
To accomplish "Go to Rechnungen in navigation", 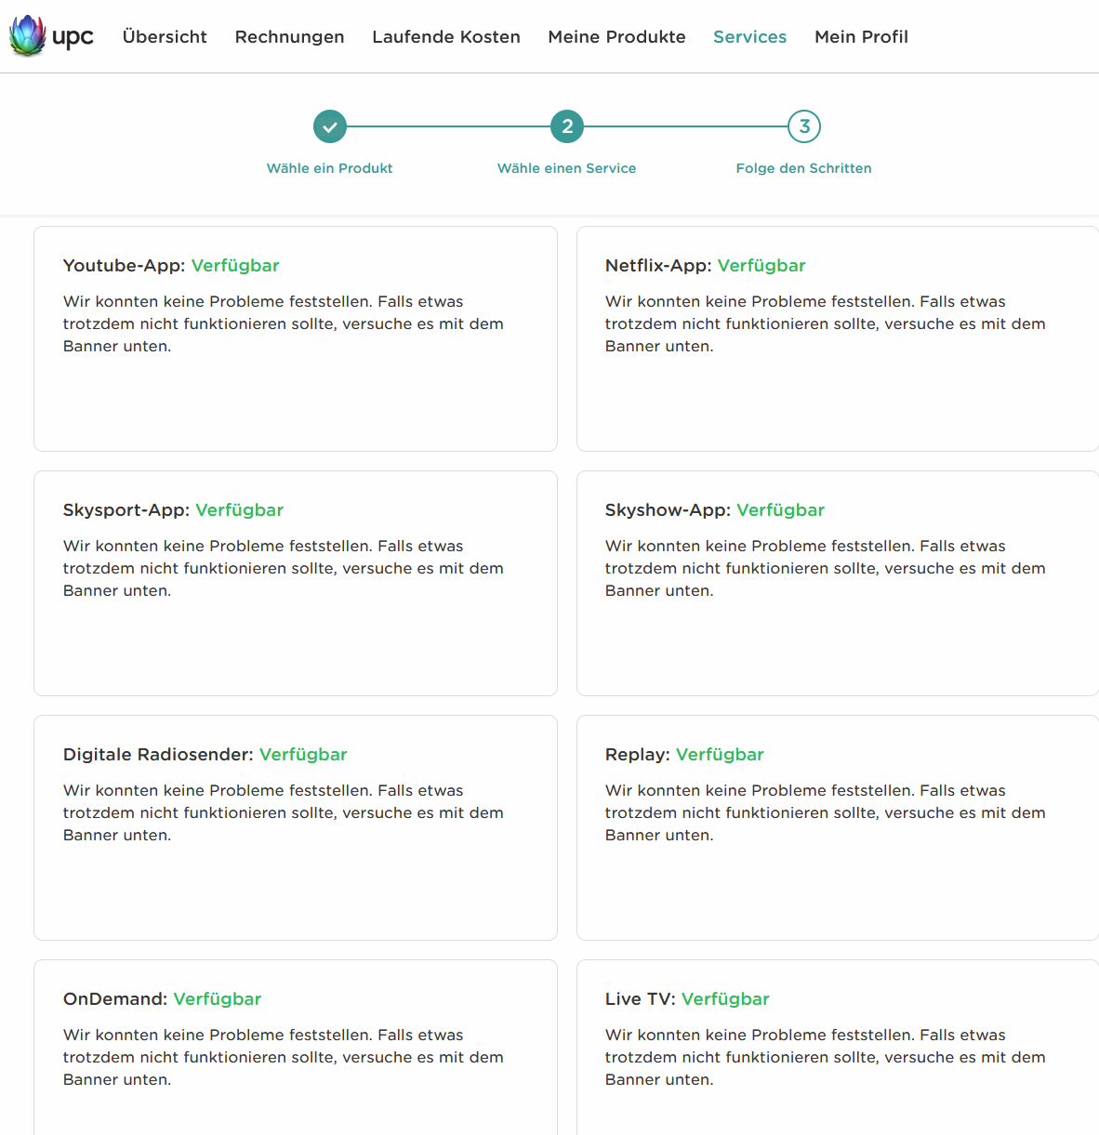I will tap(289, 37).
